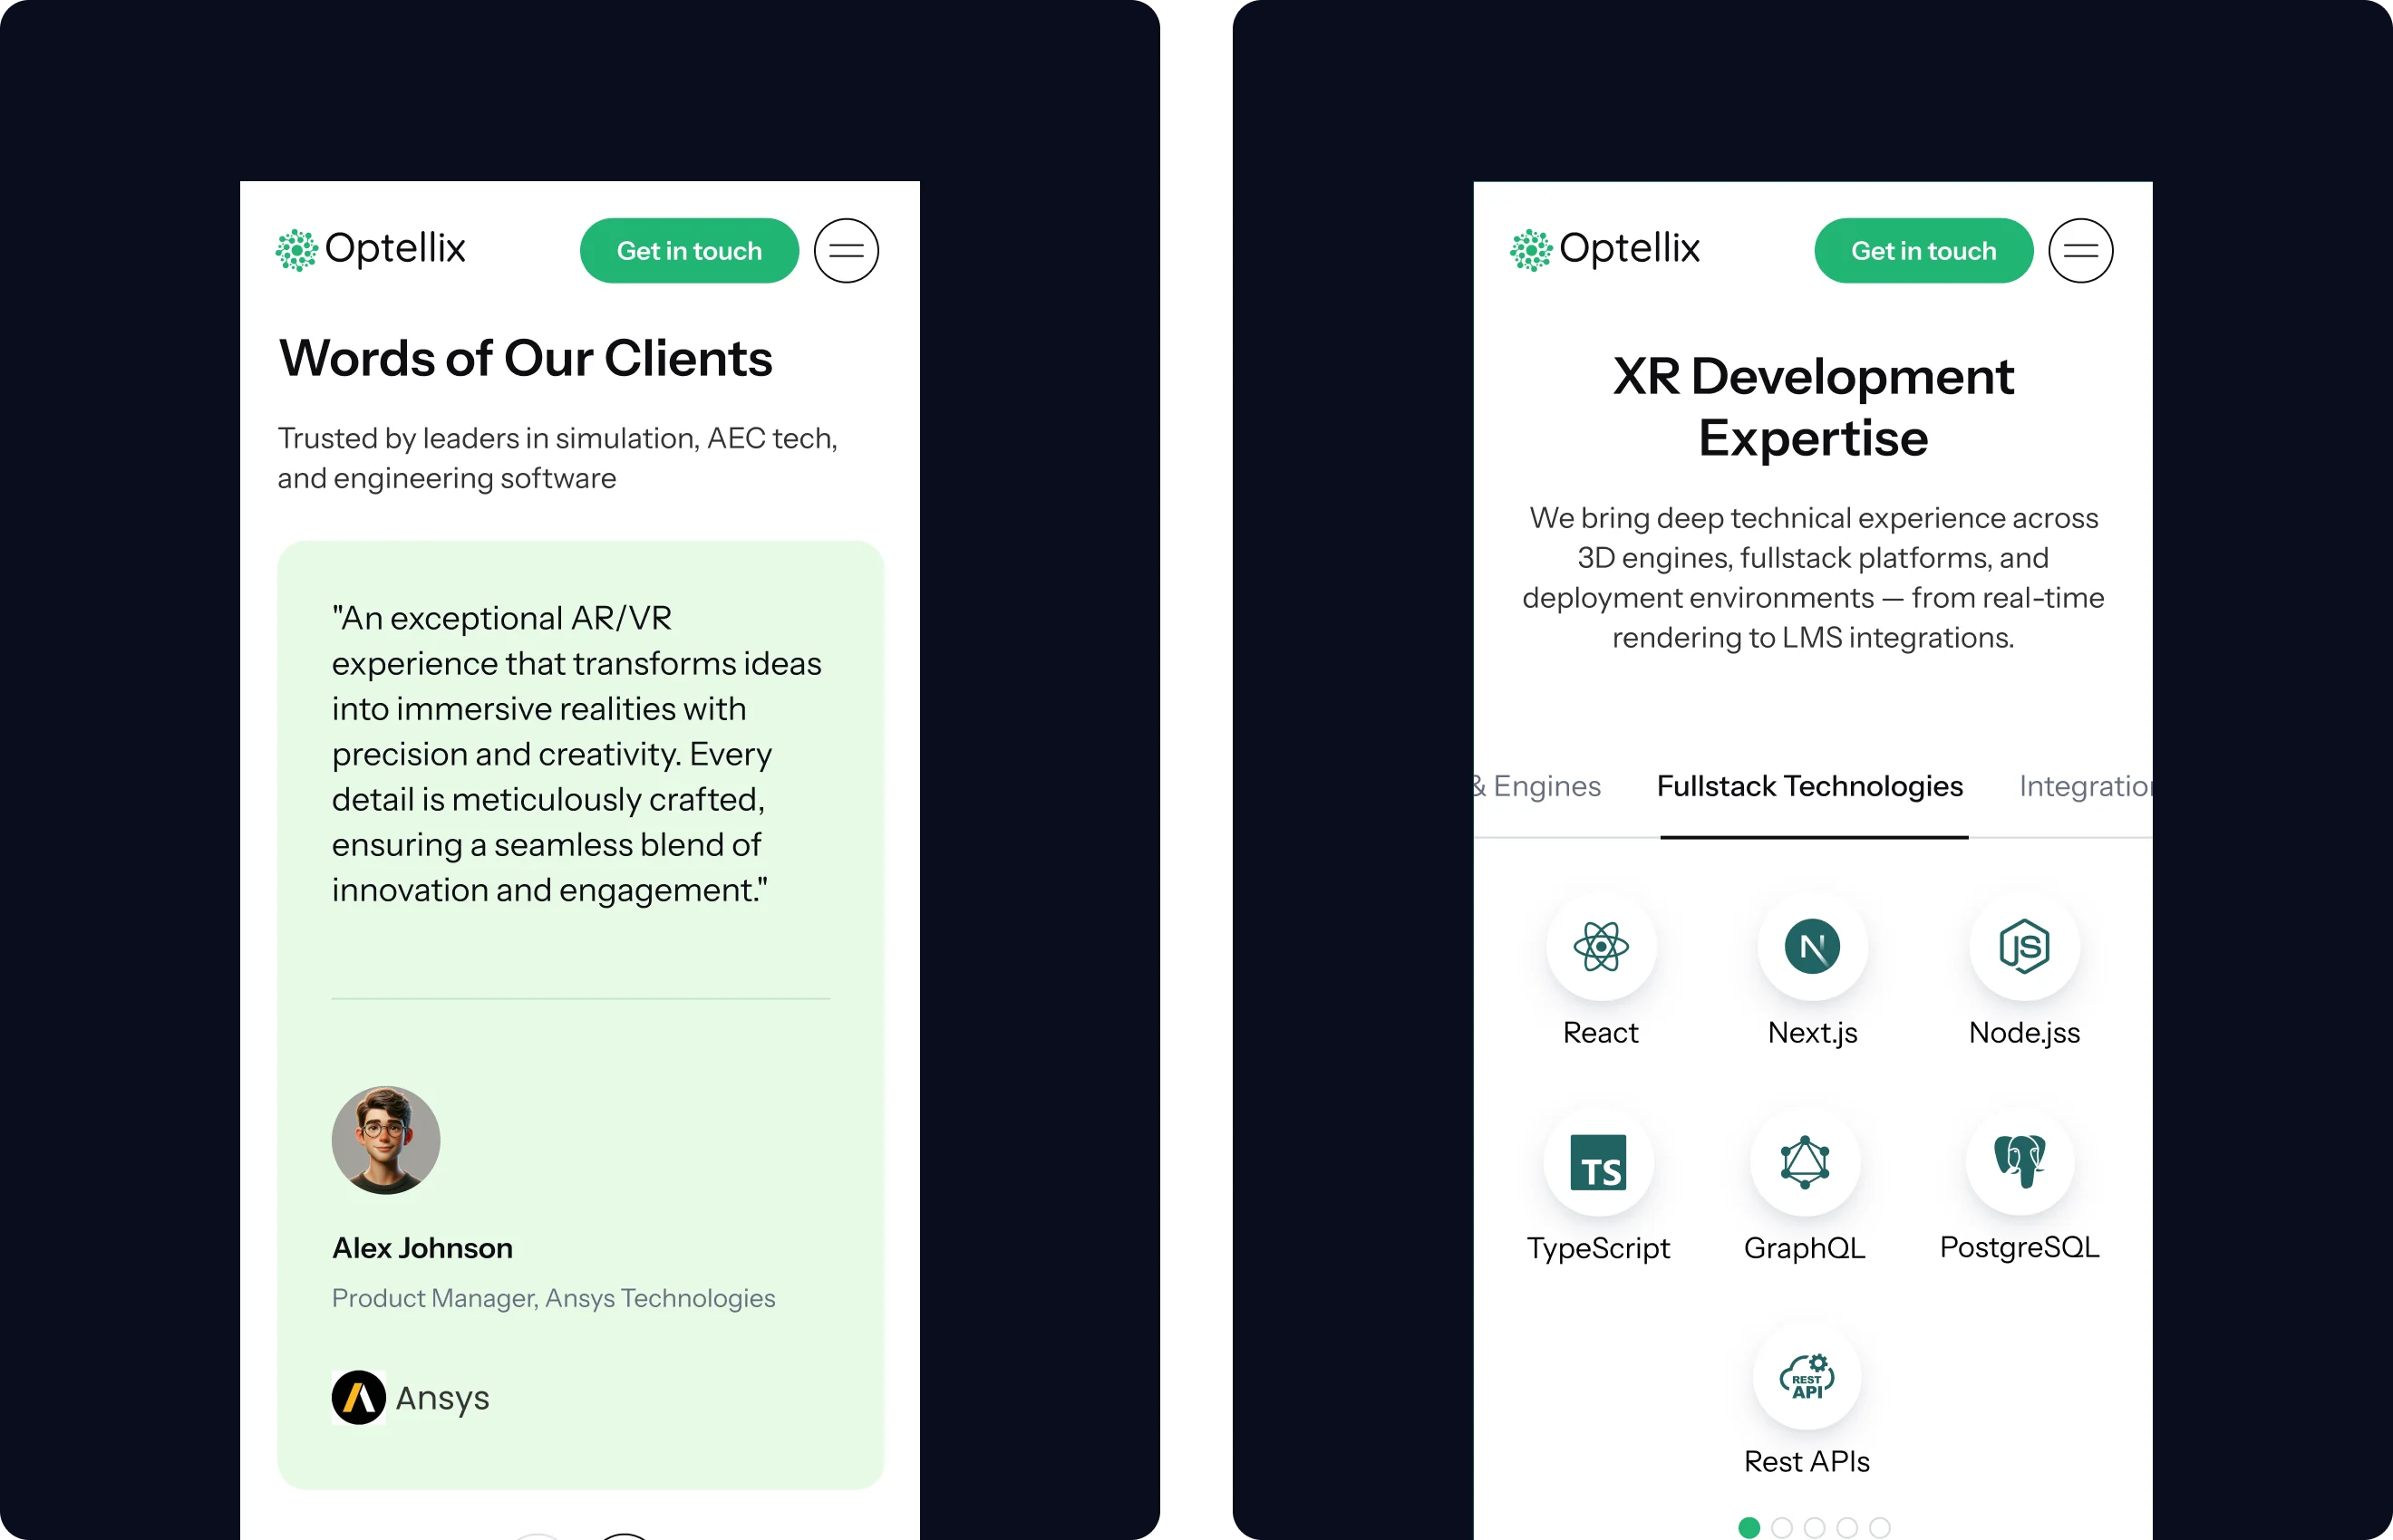The height and width of the screenshot is (1540, 2393).
Task: Open hamburger menu on left phone
Action: pos(847,251)
